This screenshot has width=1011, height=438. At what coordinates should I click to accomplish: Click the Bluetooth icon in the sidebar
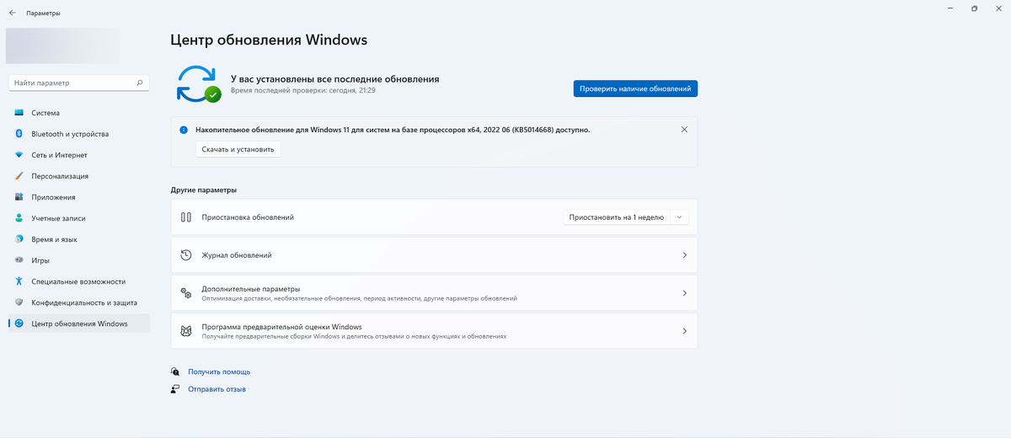(19, 134)
